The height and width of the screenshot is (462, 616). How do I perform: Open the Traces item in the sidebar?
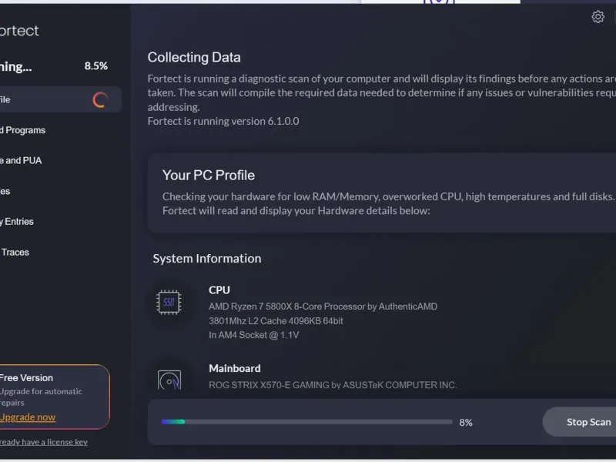[x=15, y=252]
